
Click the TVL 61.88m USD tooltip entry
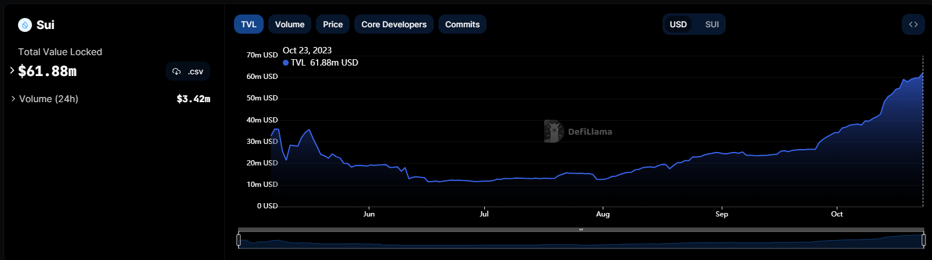pyautogui.click(x=321, y=63)
